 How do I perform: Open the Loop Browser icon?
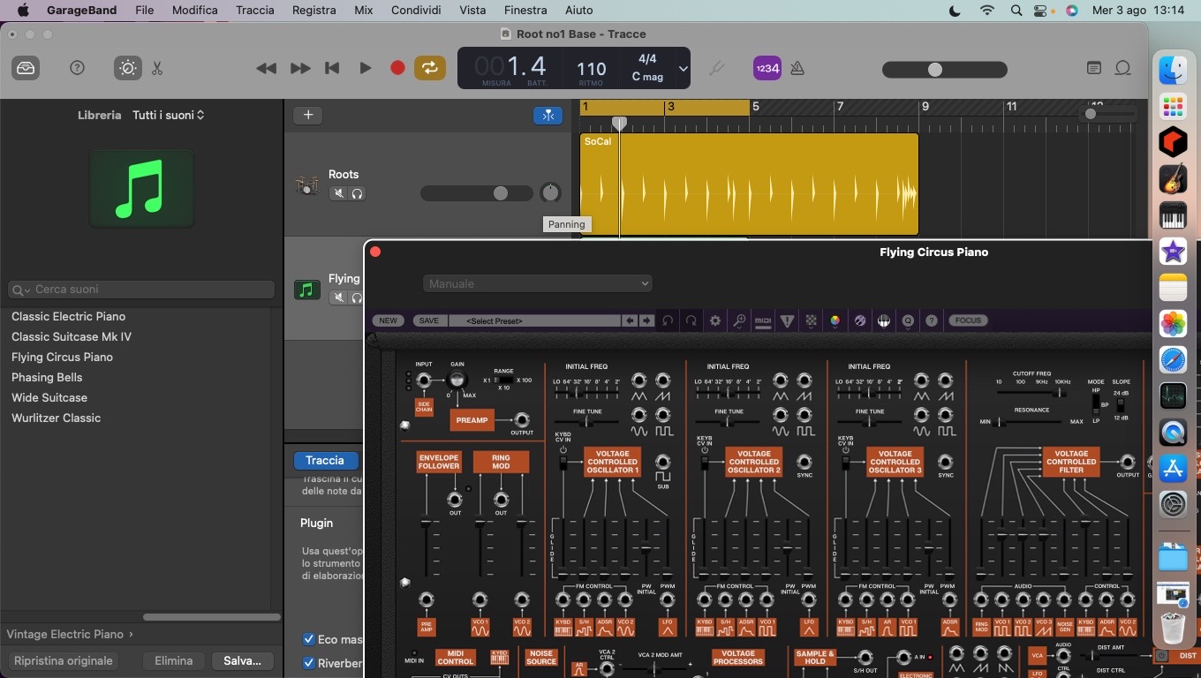(x=1122, y=68)
